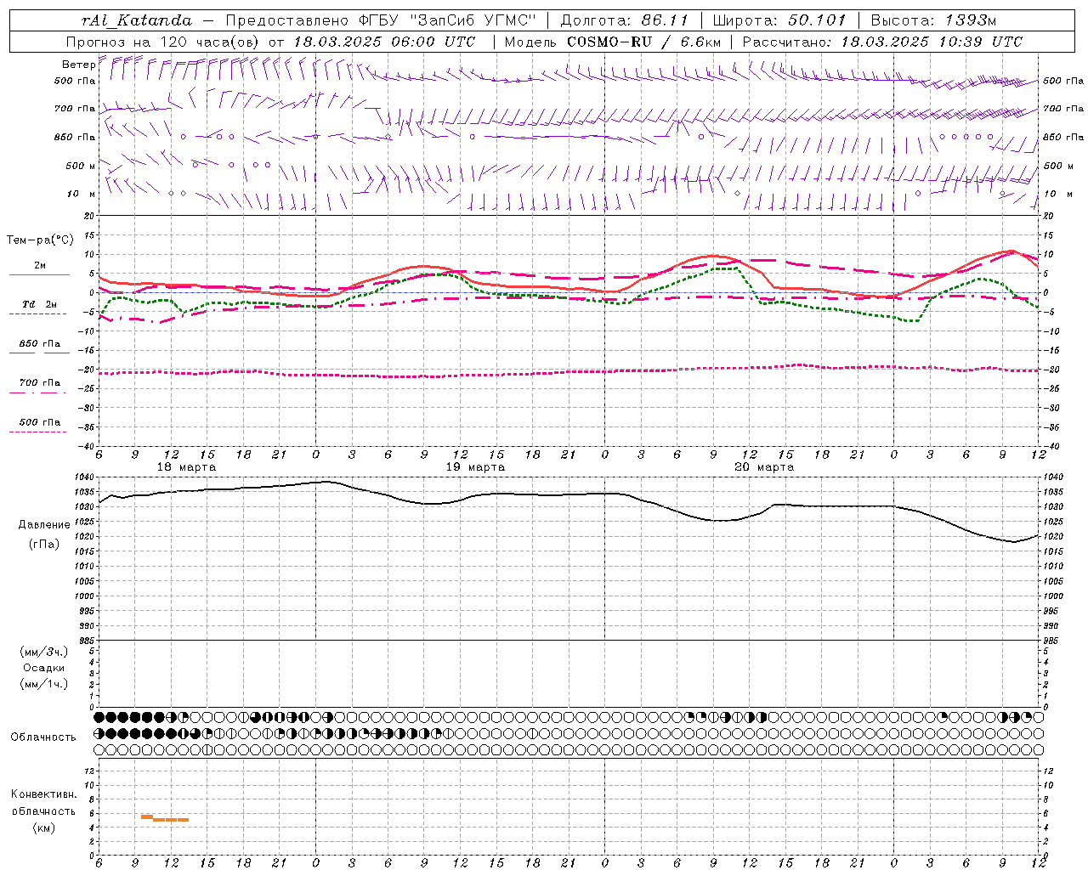Click the (гПа) unit under Давление

pyautogui.click(x=44, y=545)
